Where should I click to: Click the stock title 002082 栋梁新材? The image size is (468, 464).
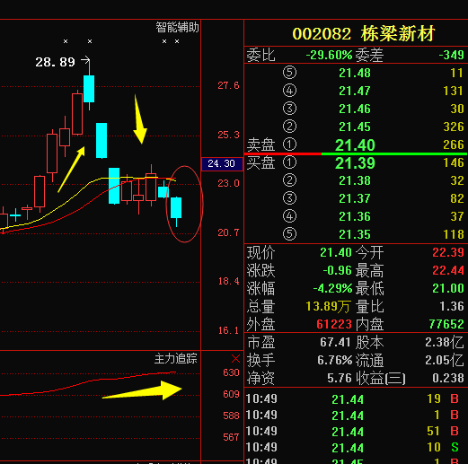coord(363,33)
